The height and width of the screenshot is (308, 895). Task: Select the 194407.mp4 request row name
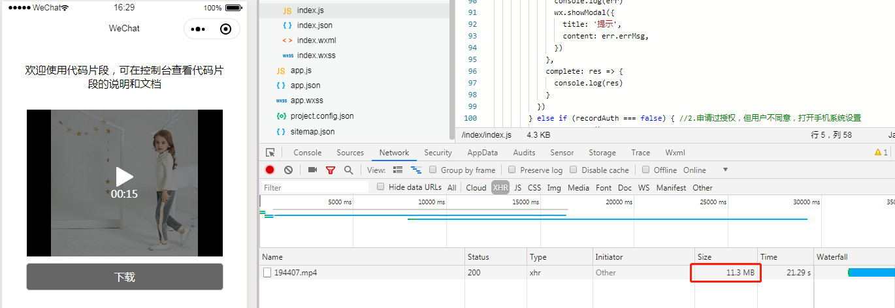coord(295,273)
